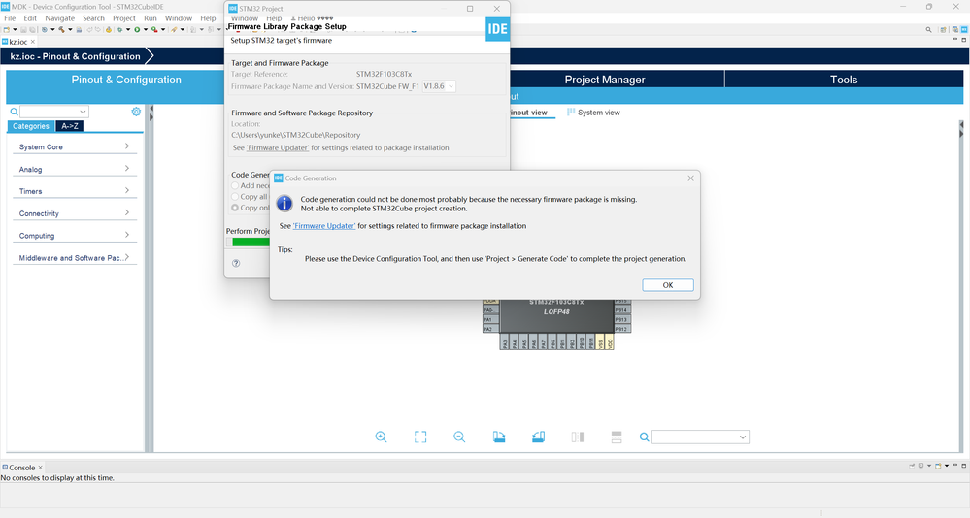Switch to the Device Configuration Tool perspective icon
This screenshot has width=970, height=518.
coord(964,30)
